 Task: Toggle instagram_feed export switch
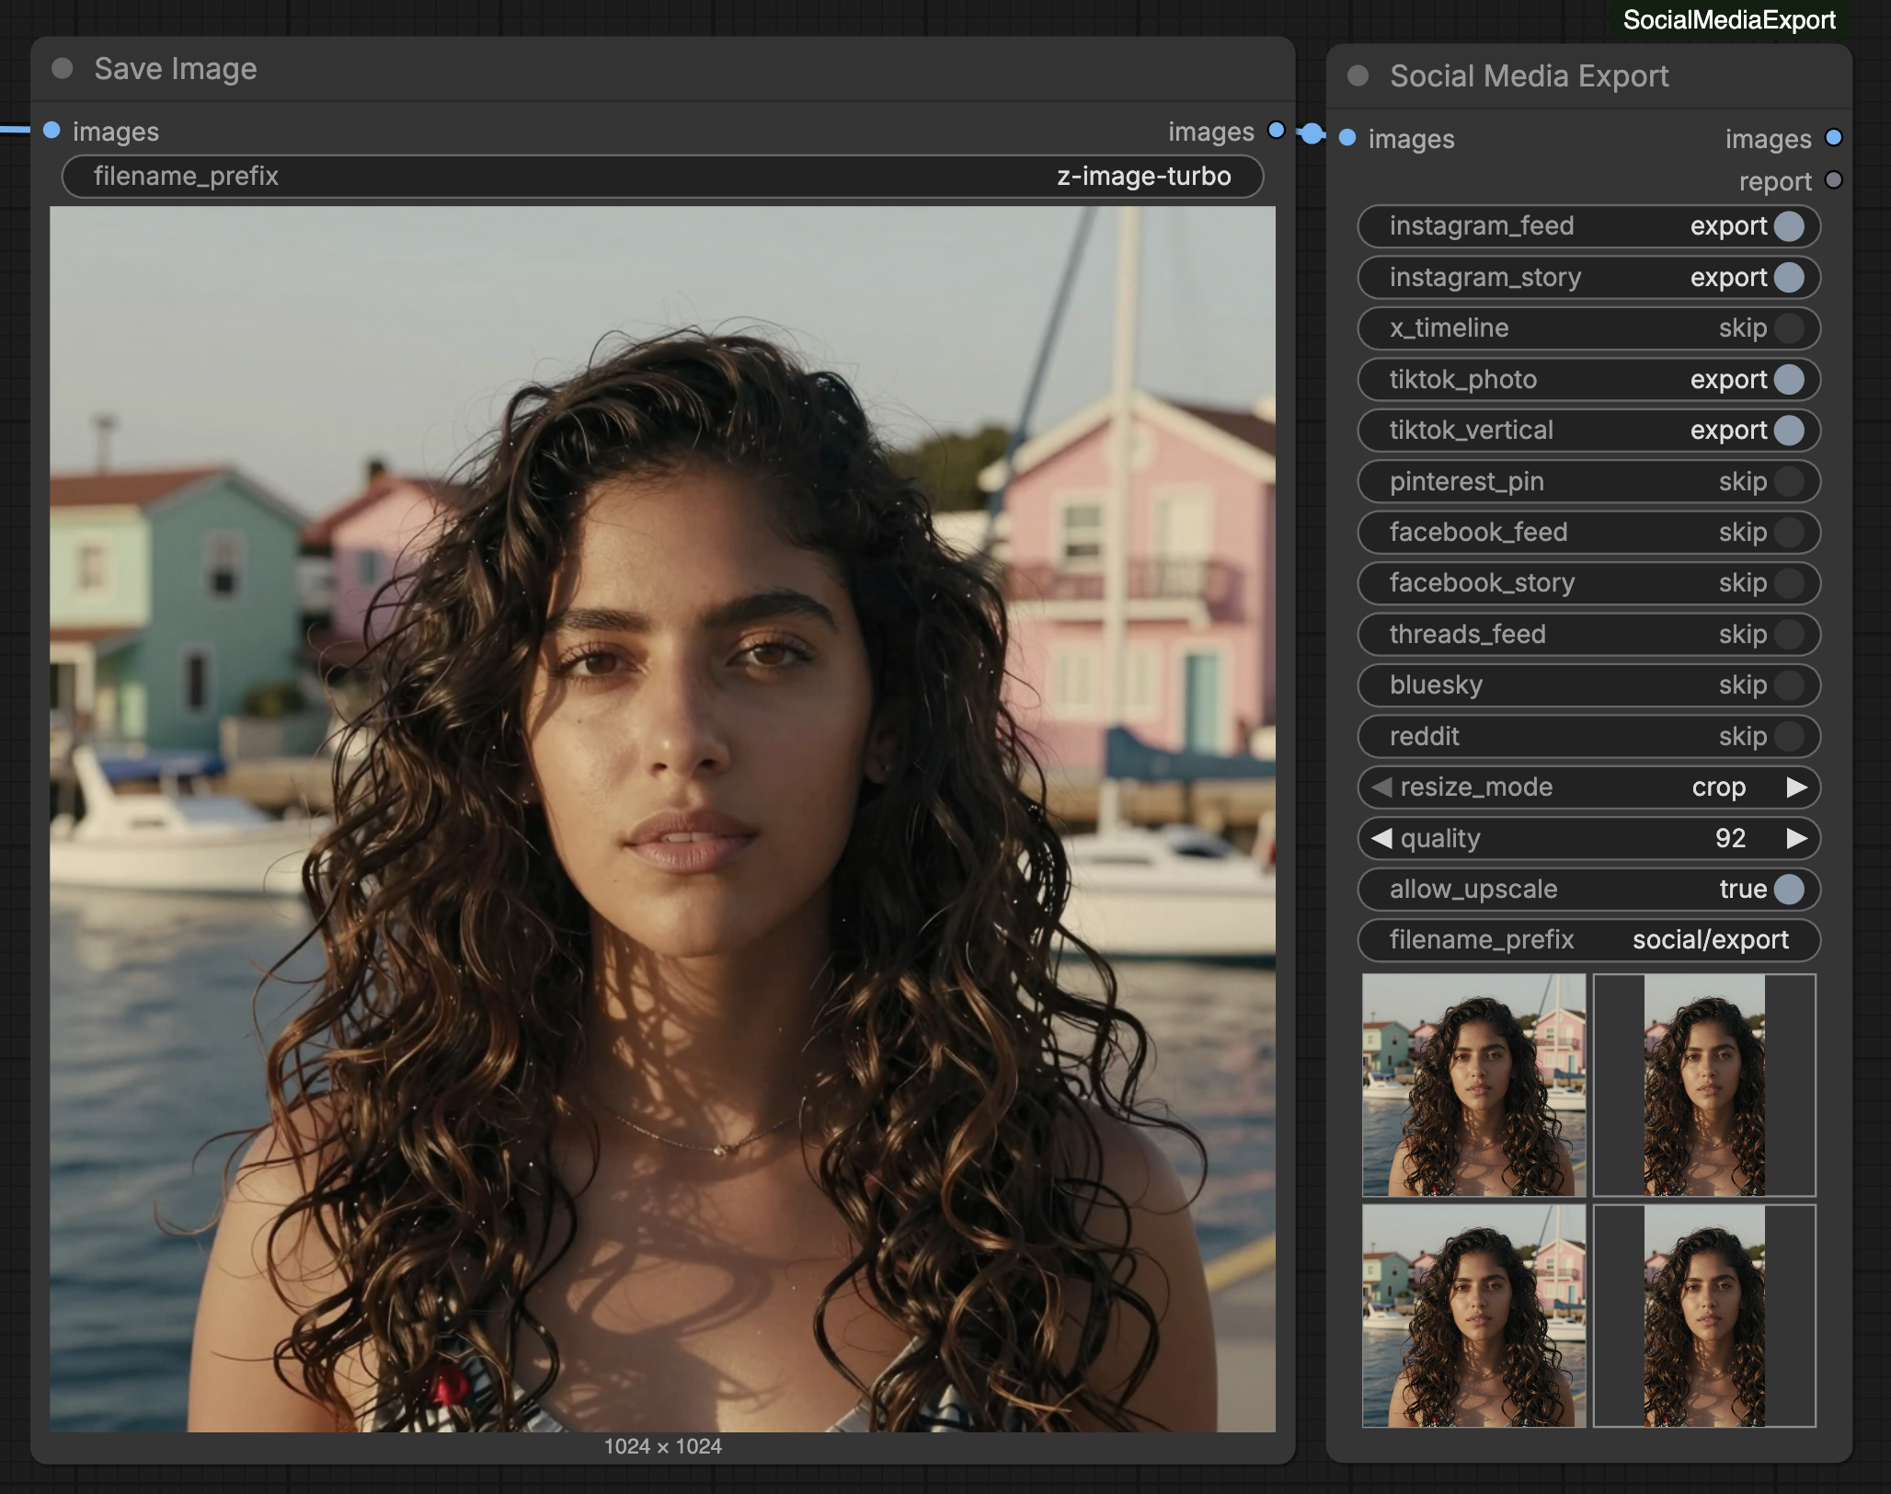[x=1789, y=226]
